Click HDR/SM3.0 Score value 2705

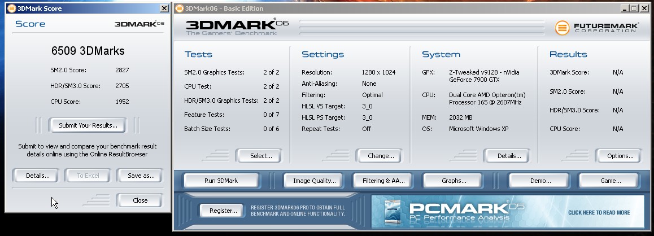click(x=122, y=86)
